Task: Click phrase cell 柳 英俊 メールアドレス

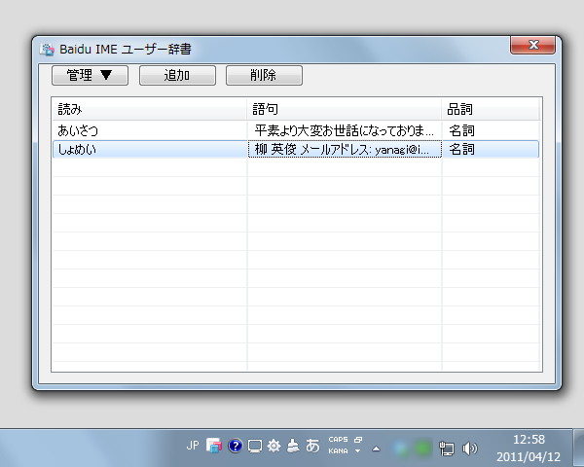Action: (x=345, y=149)
